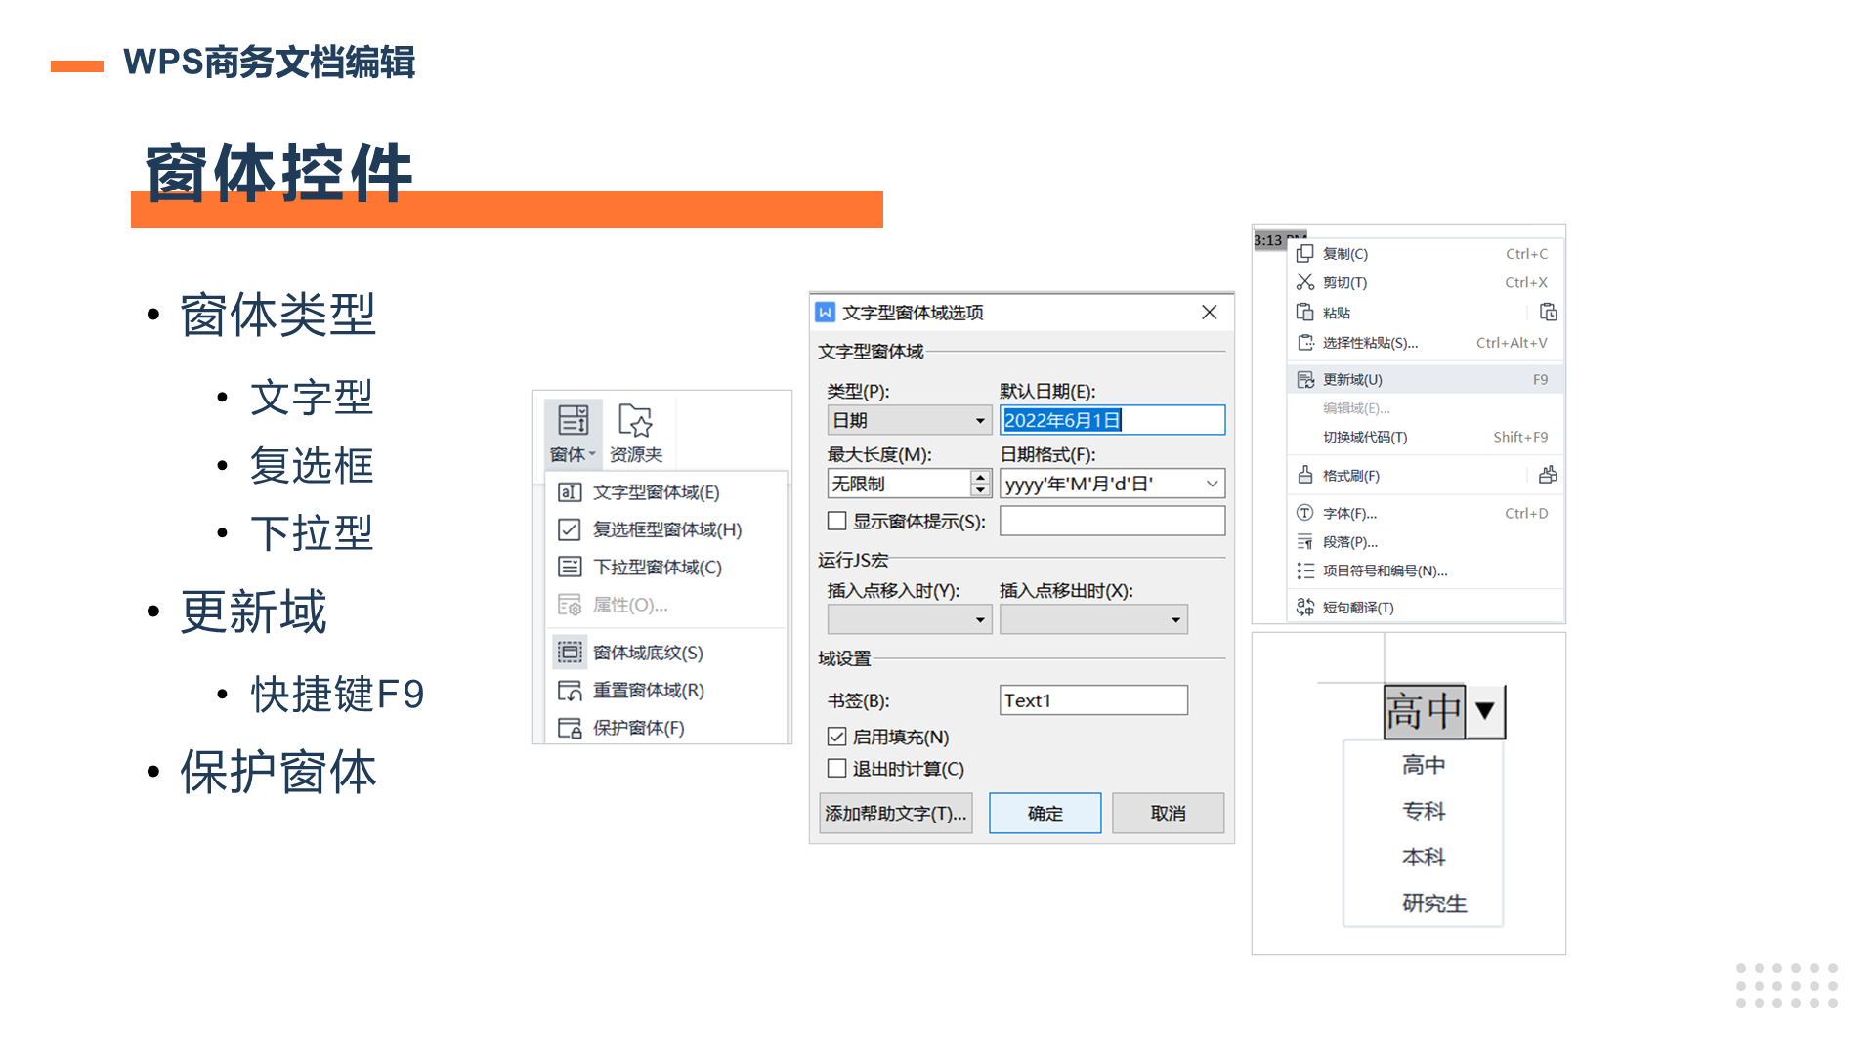Screen dimensions: 1876x1055
Task: Click the 书签 field containing Text1
Action: pyautogui.click(x=1092, y=700)
